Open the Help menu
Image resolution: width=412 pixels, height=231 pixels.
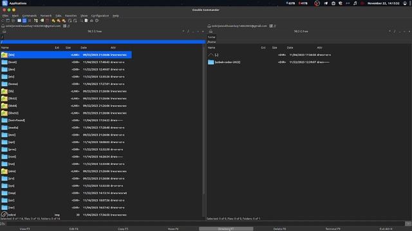pos(116,15)
